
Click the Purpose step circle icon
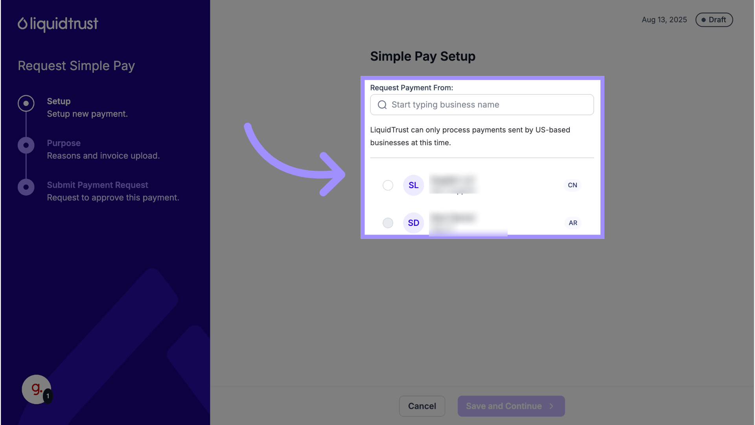(26, 145)
